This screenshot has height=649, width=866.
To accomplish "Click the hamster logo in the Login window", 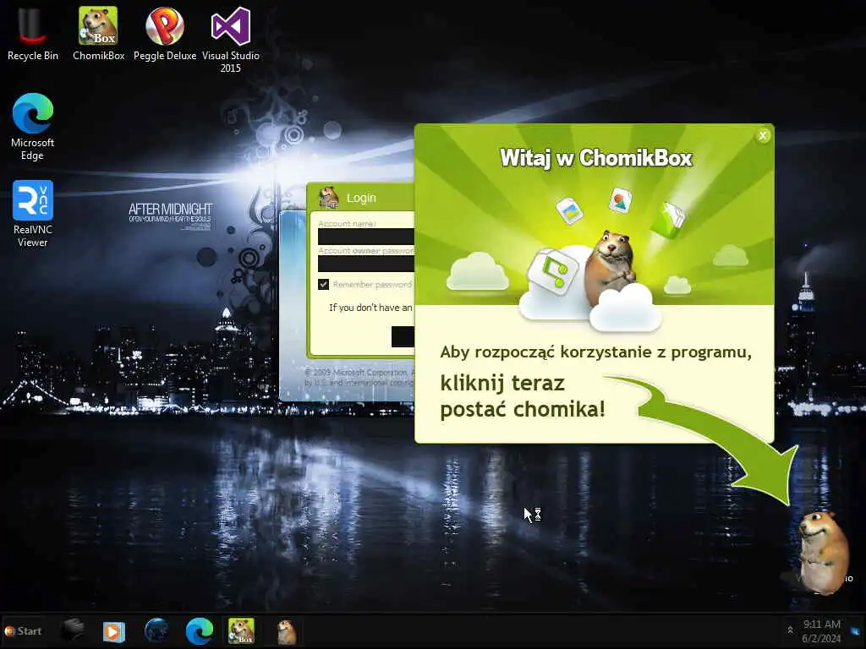I will [x=329, y=197].
